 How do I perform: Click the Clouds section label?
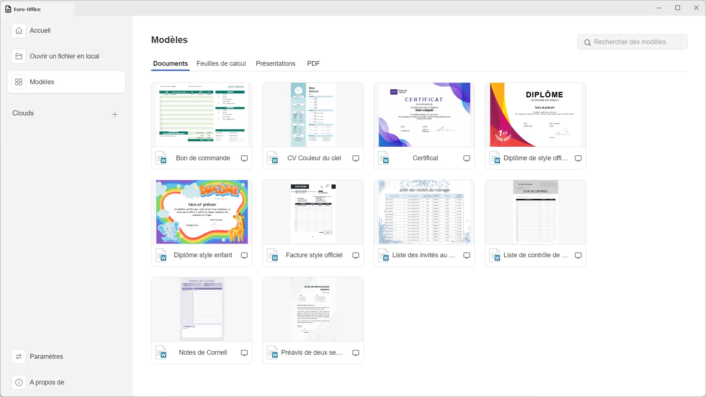pyautogui.click(x=23, y=113)
